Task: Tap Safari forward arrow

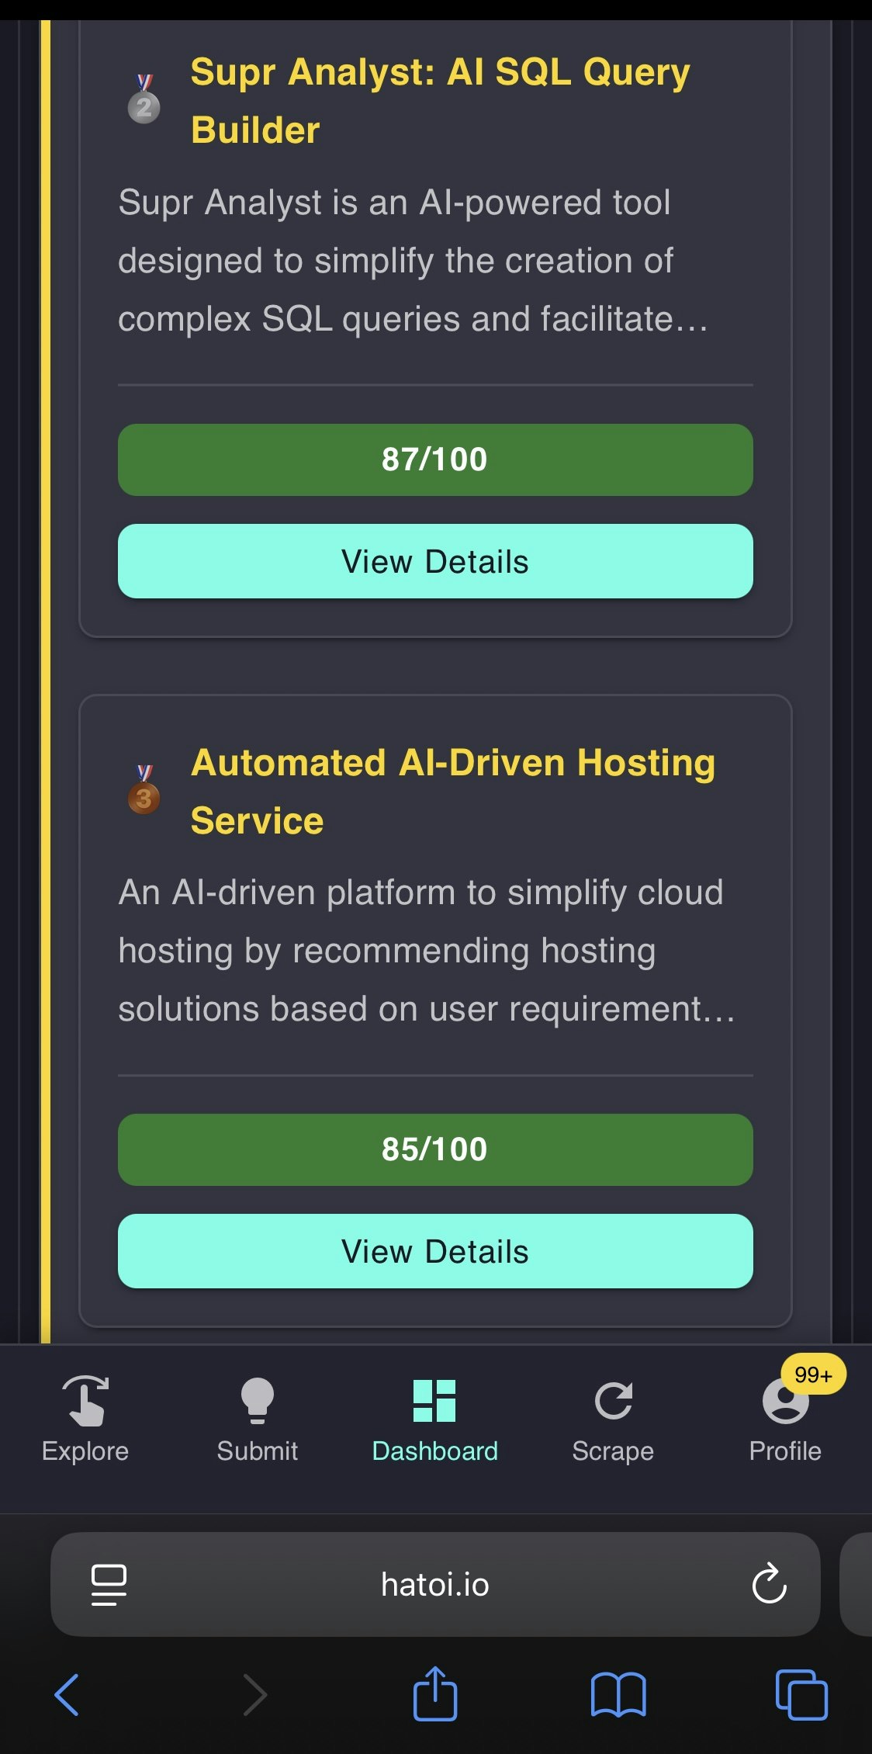Action: pos(254,1694)
